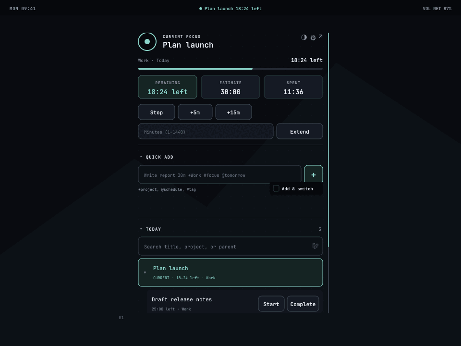Add 5 minutes with +5m button
The width and height of the screenshot is (461, 346).
(195, 112)
